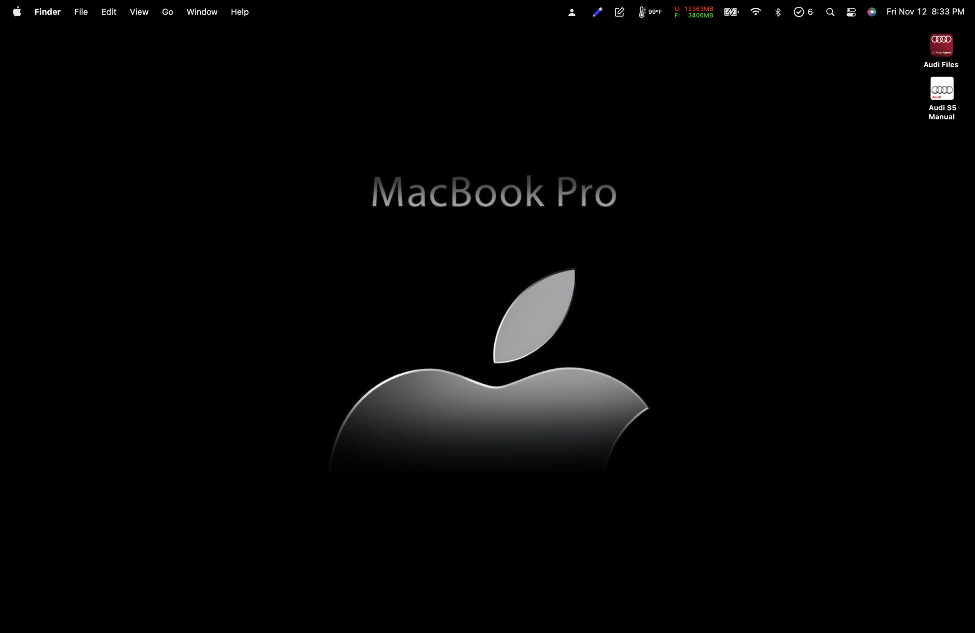This screenshot has height=633, width=975.
Task: Click the checkmark tasks icon showing 6
Action: [x=803, y=12]
